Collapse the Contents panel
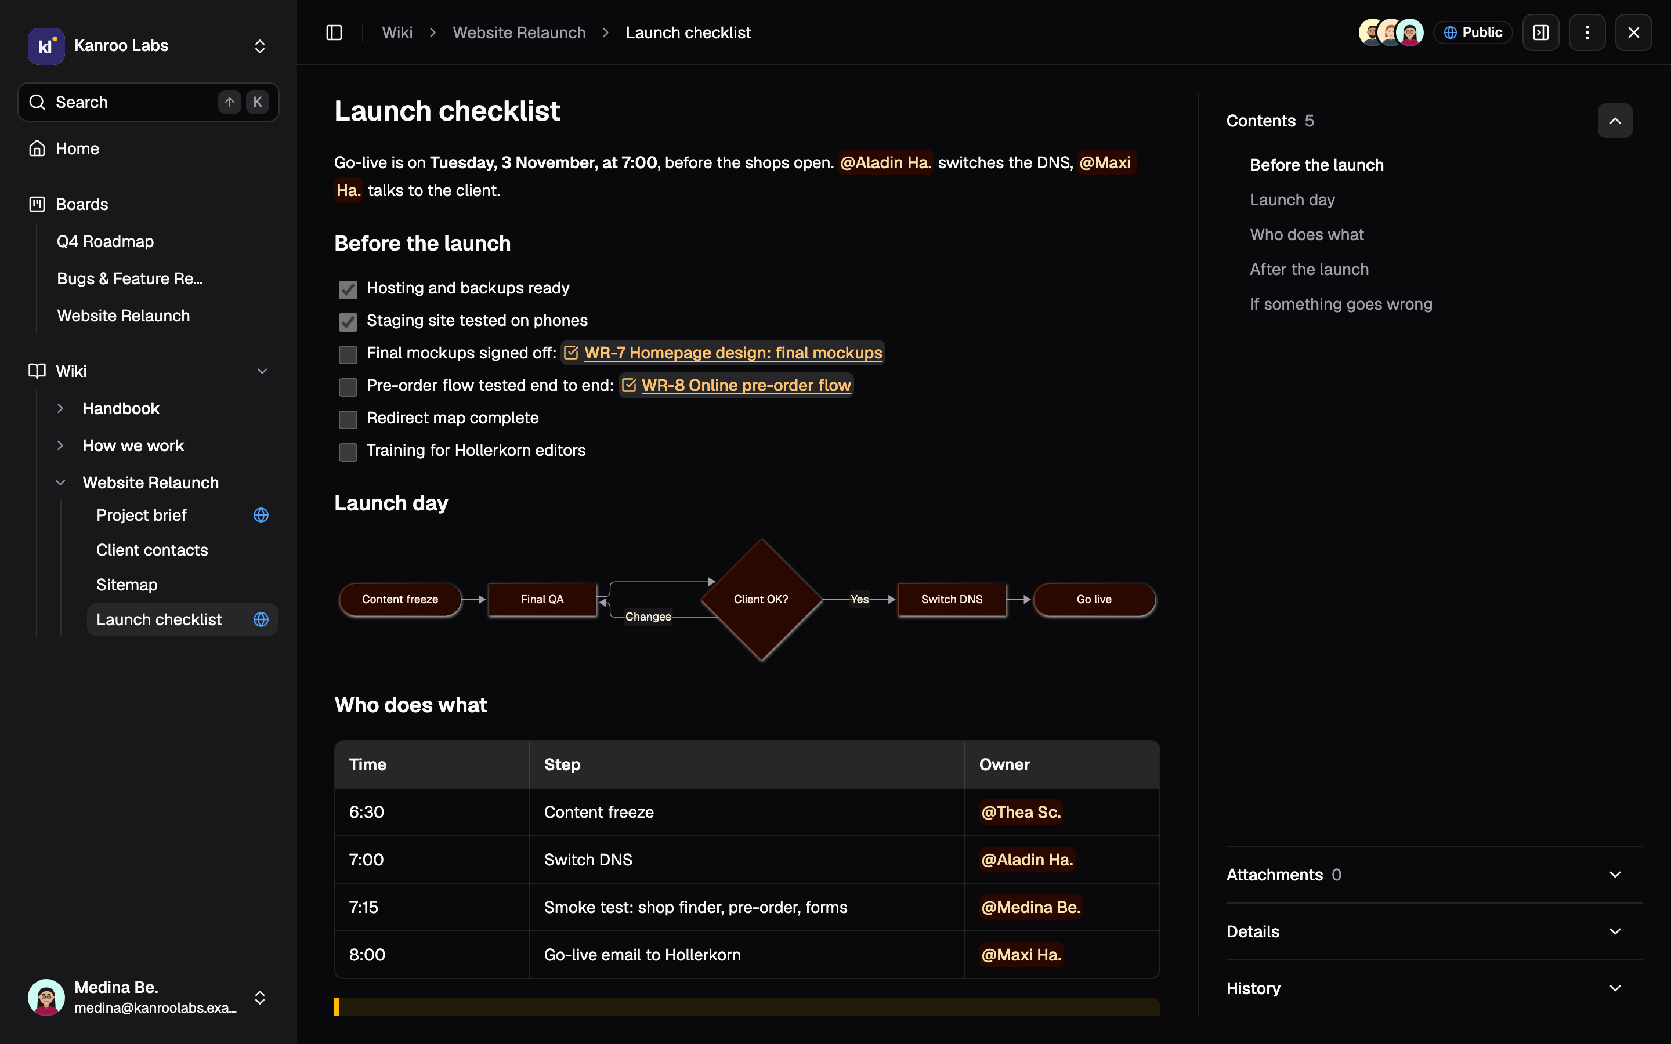 coord(1614,121)
